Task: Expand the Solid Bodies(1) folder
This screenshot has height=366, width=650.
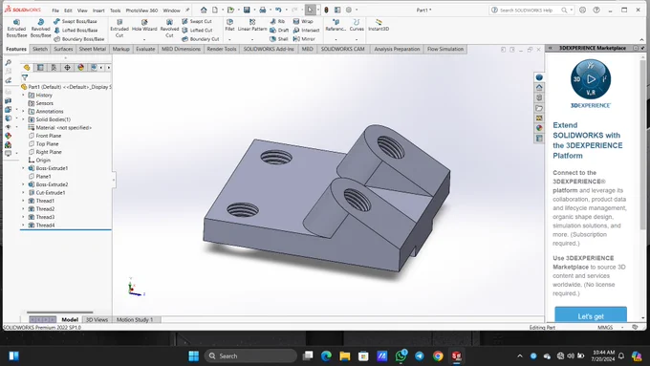Action: (x=23, y=119)
